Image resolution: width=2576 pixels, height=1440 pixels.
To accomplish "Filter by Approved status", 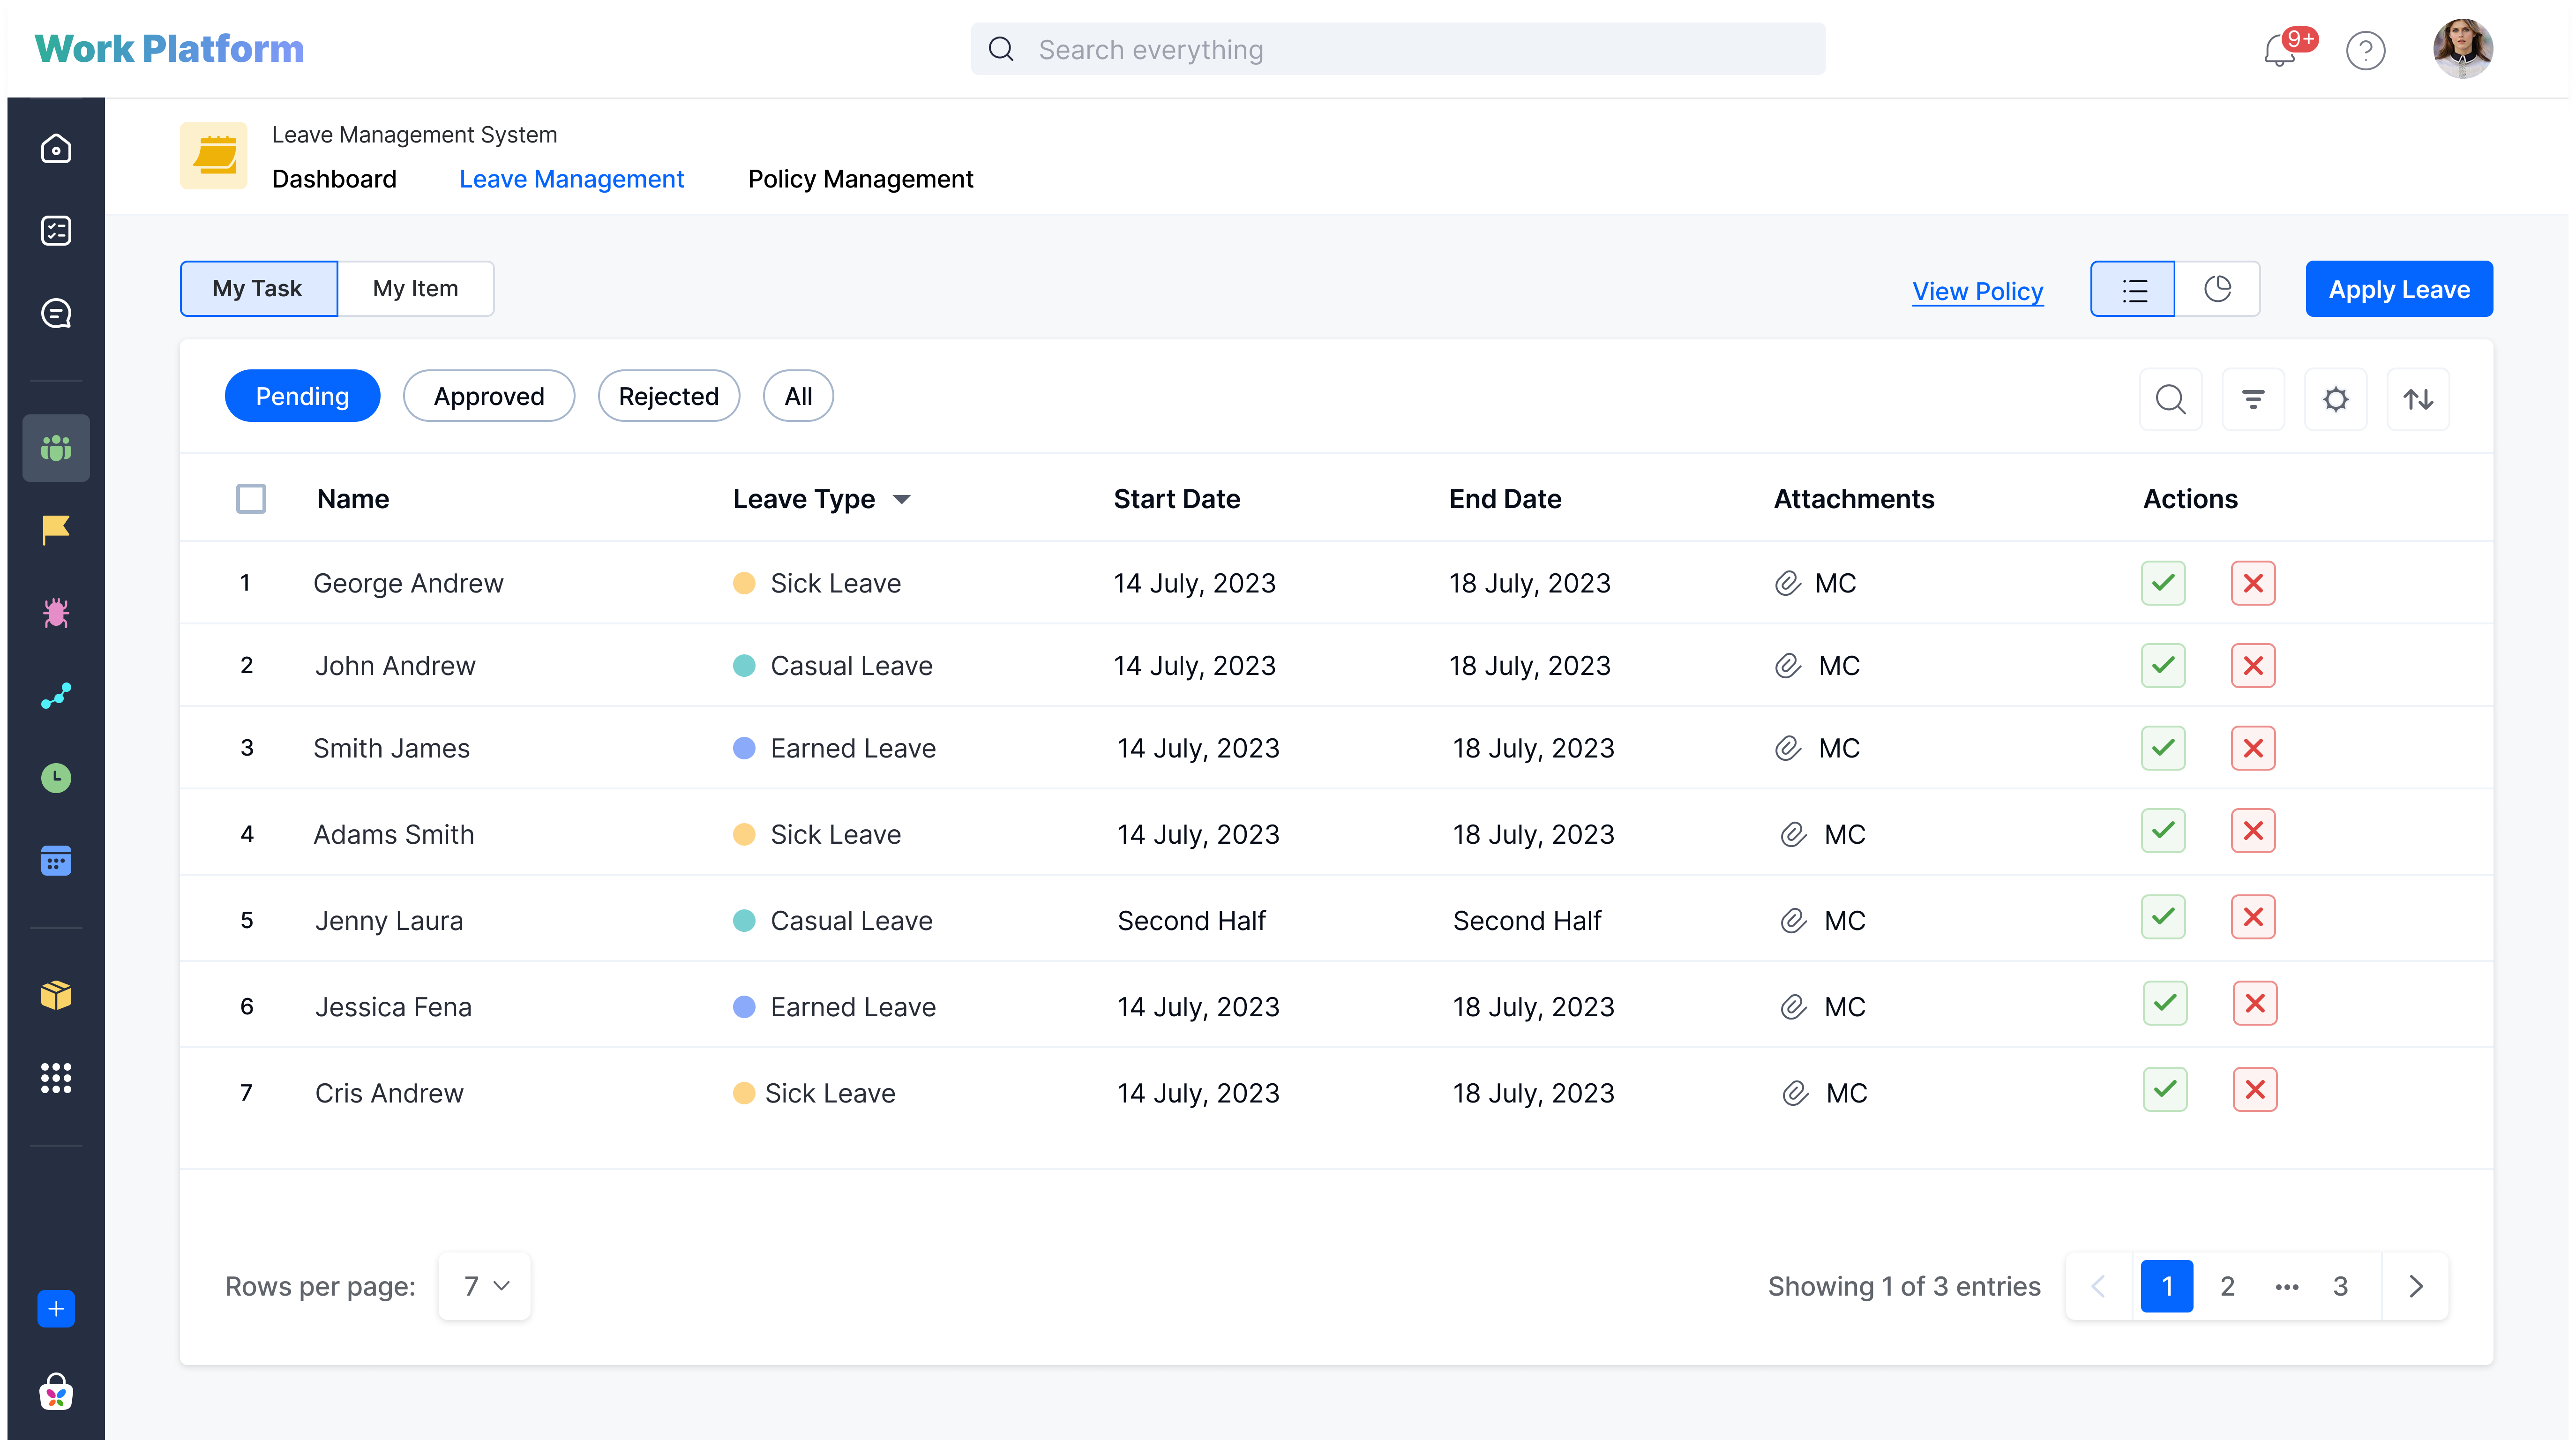I will click(489, 396).
